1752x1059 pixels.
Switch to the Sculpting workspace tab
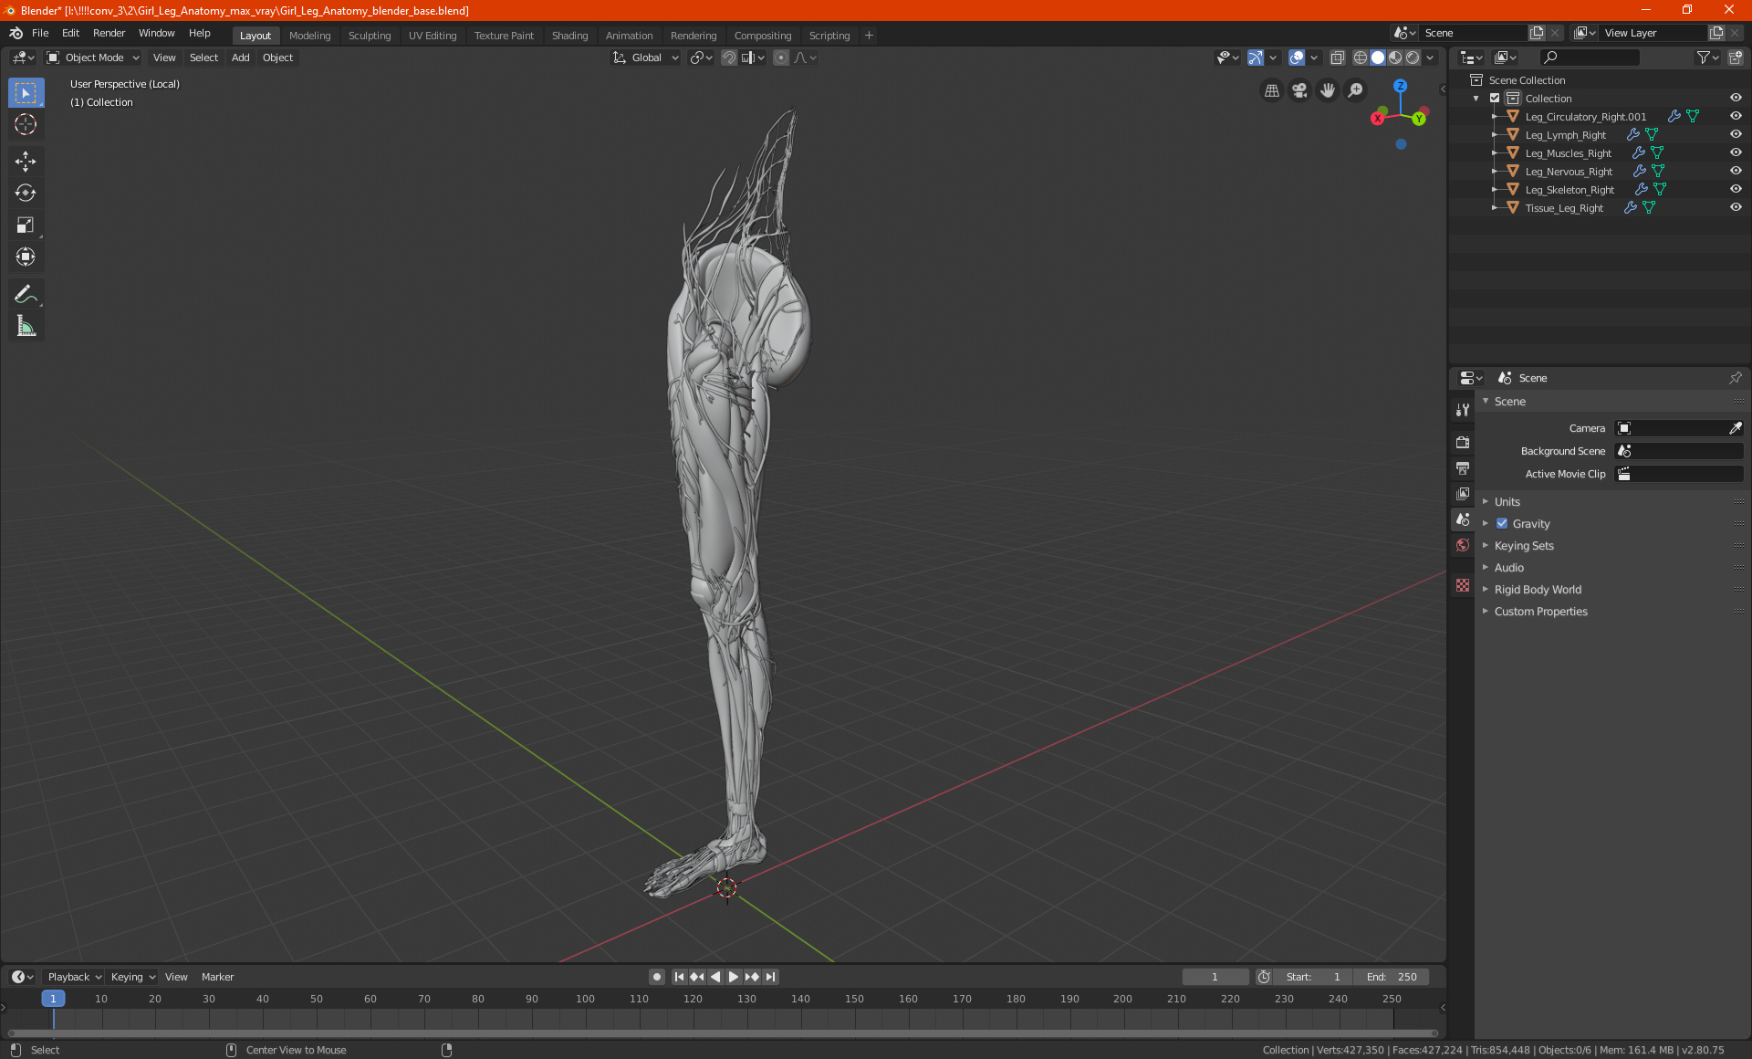pos(370,36)
